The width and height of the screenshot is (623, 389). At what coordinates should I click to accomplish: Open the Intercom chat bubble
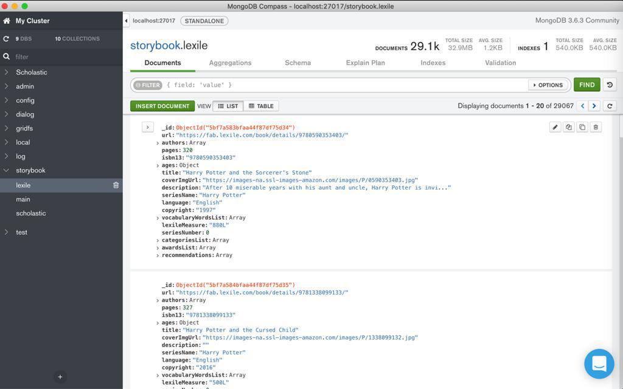pos(599,363)
